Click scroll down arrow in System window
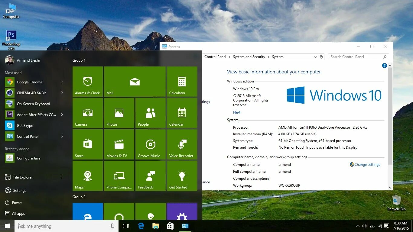This screenshot has width=413, height=232. point(390,188)
